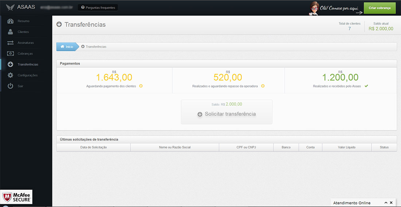Viewport: 401px width, 207px height.
Task: Click green checkmark beside recebidos pelo Asaas
Action: 366,86
